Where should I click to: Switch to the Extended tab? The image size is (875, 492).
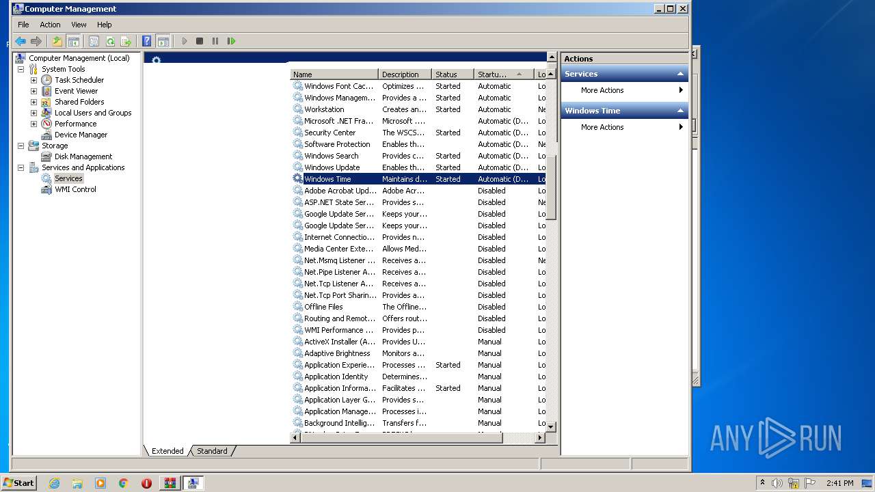click(167, 451)
